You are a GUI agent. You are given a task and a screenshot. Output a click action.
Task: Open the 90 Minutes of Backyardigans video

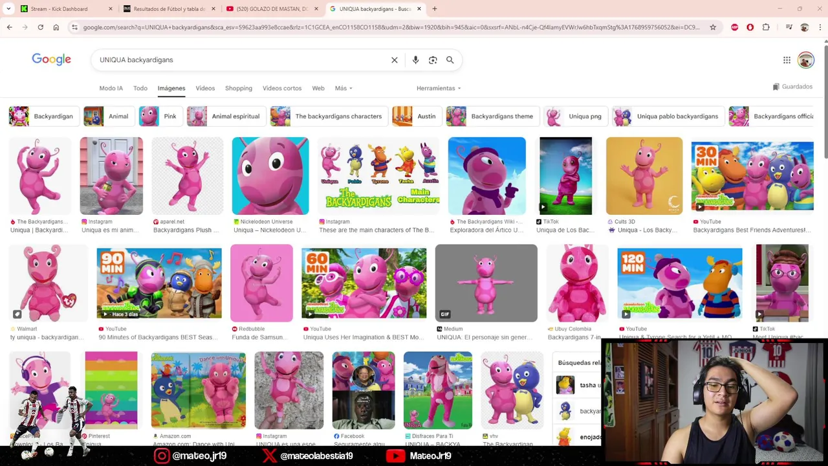[159, 283]
